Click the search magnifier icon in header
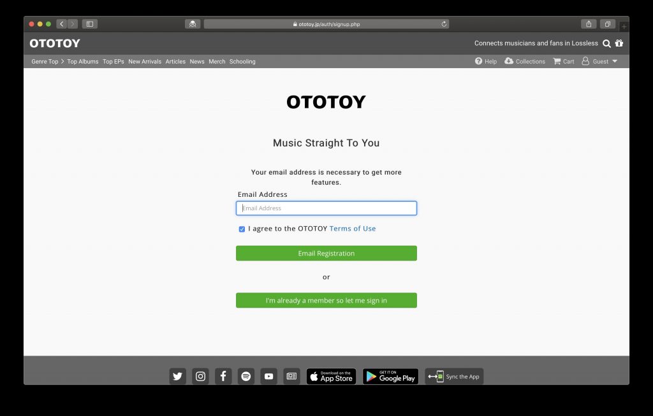The height and width of the screenshot is (416, 653). coord(607,43)
